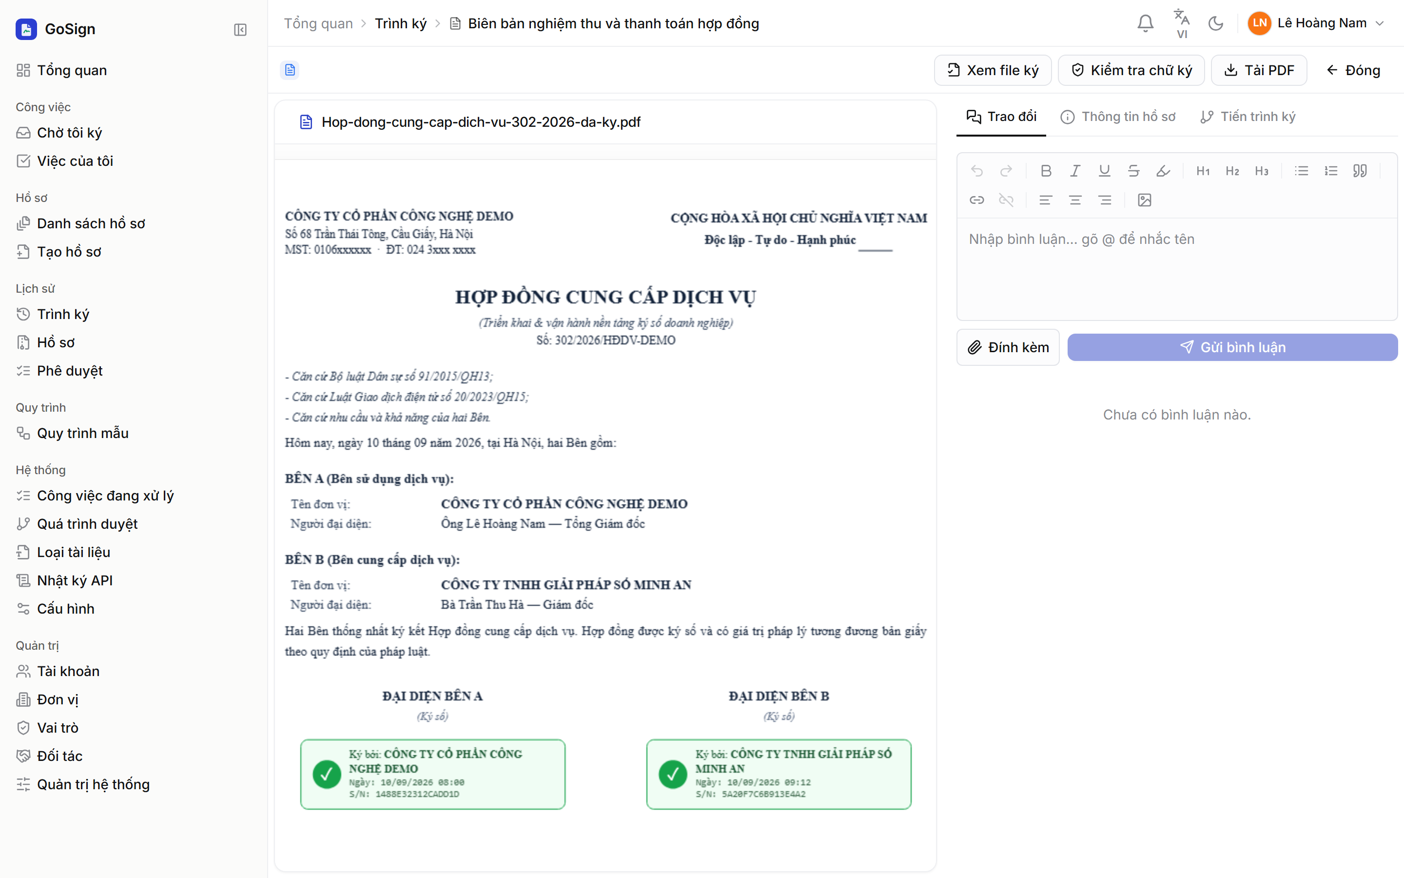Insert a blockquote
Image resolution: width=1404 pixels, height=878 pixels.
(1360, 171)
